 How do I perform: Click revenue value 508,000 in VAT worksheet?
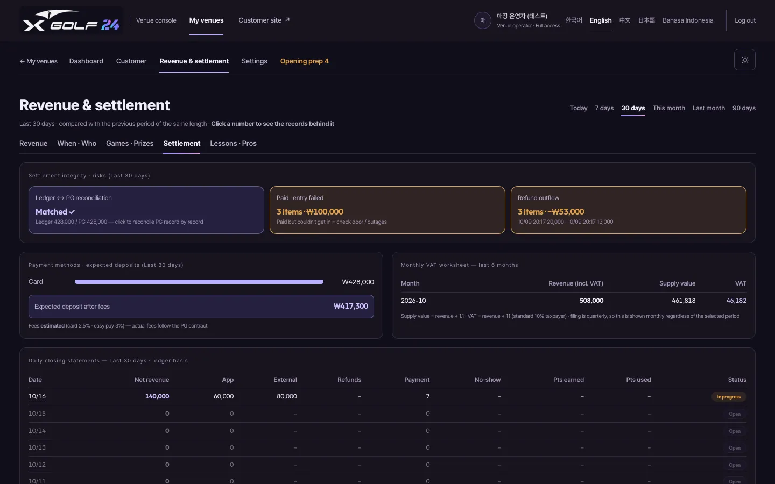[x=591, y=301]
